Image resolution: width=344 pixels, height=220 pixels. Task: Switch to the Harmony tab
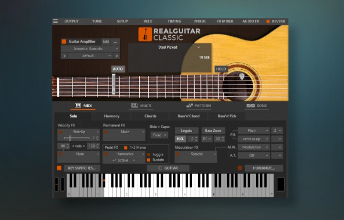pyautogui.click(x=112, y=116)
